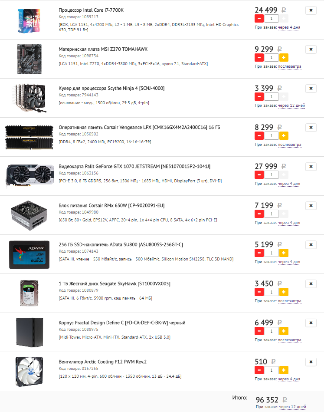Add one more AData SU800 SSD
The height and width of the screenshot is (412, 324).
tap(284, 253)
